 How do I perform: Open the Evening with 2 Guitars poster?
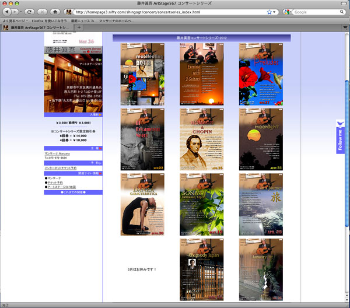click(202, 74)
